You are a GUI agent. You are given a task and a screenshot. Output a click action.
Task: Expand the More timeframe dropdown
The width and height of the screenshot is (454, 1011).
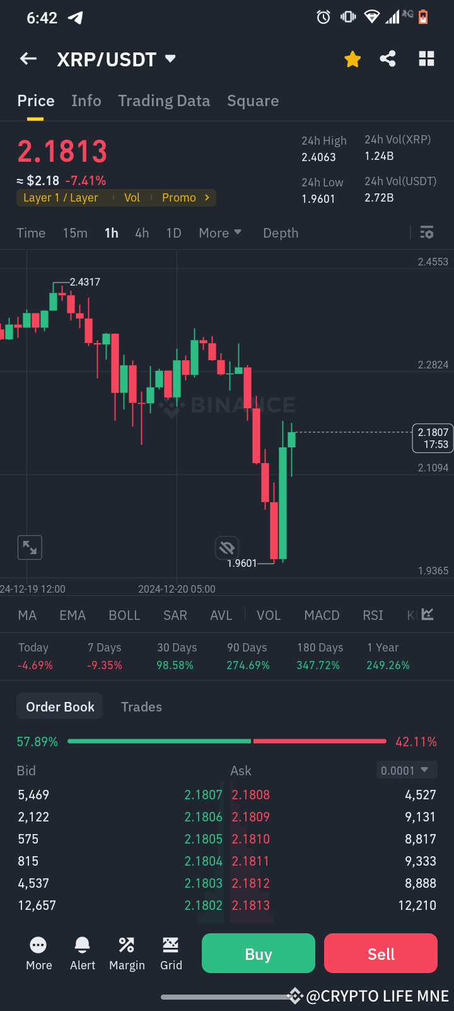(219, 233)
